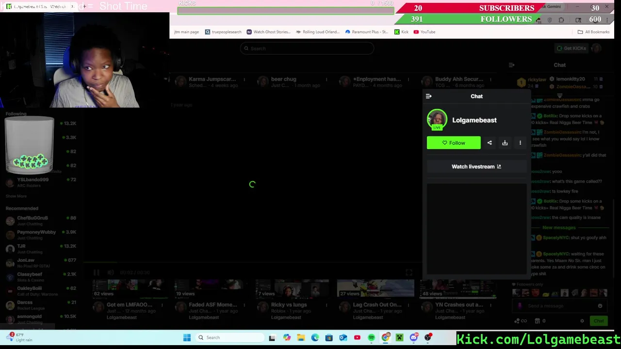The width and height of the screenshot is (621, 349).
Task: Open the Lag Crash Out On video thumbnail
Action: (x=375, y=288)
